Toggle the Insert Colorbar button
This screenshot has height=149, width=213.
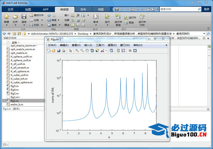pyautogui.click(x=119, y=51)
